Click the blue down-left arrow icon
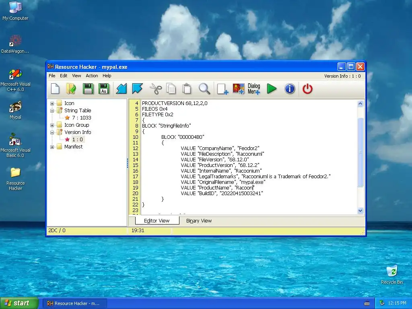Image resolution: width=412 pixels, height=309 pixels. click(122, 89)
